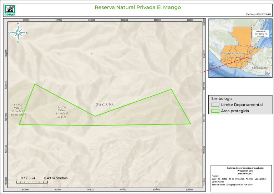Click the 608000 top coordinate label
Image resolution: width=274 pixels, height=194 pixels.
[x=91, y=20]
